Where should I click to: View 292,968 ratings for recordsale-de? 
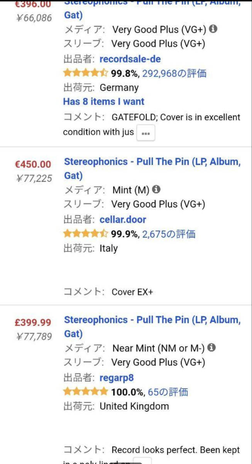click(174, 73)
